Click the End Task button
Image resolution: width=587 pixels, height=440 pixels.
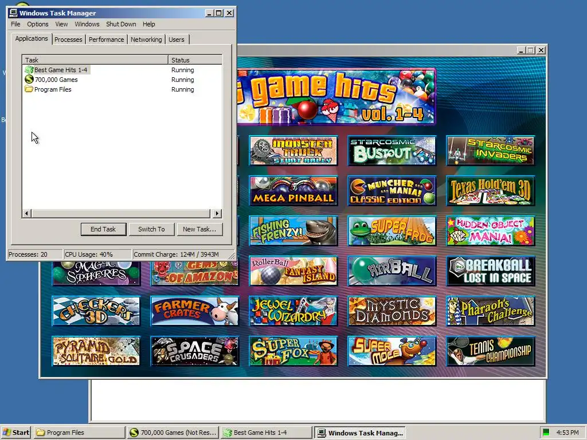103,229
